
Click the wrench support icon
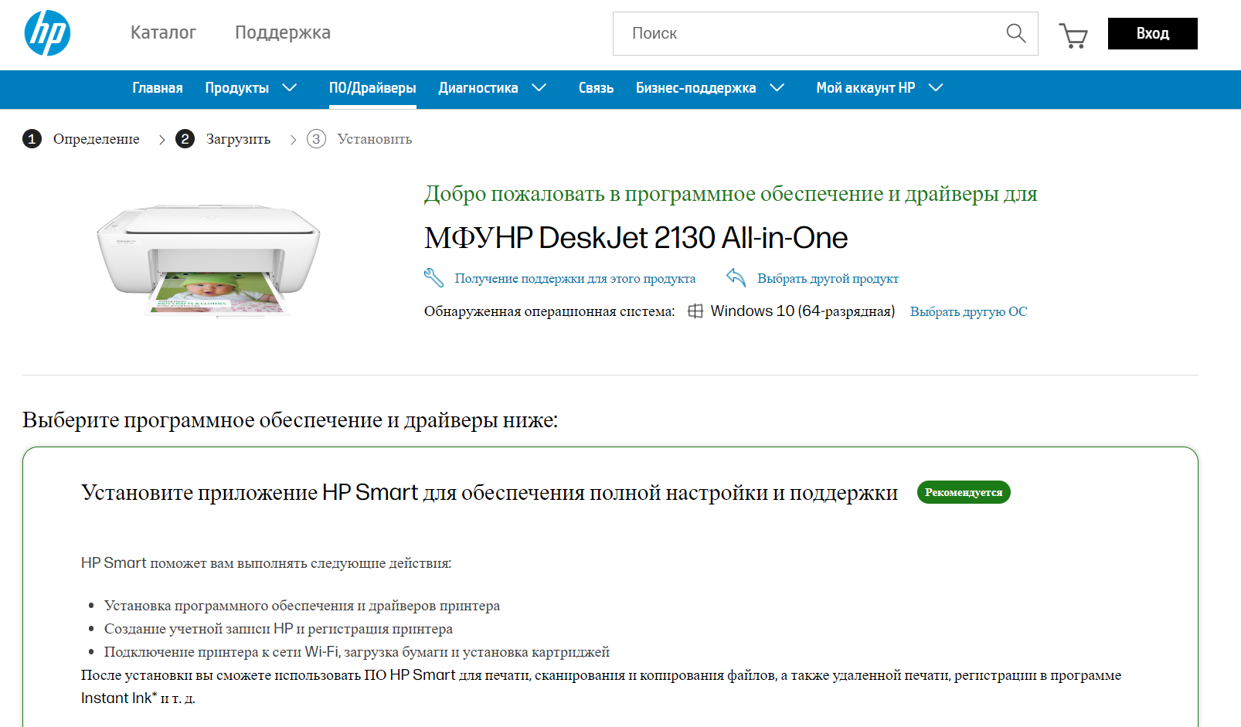tap(433, 277)
